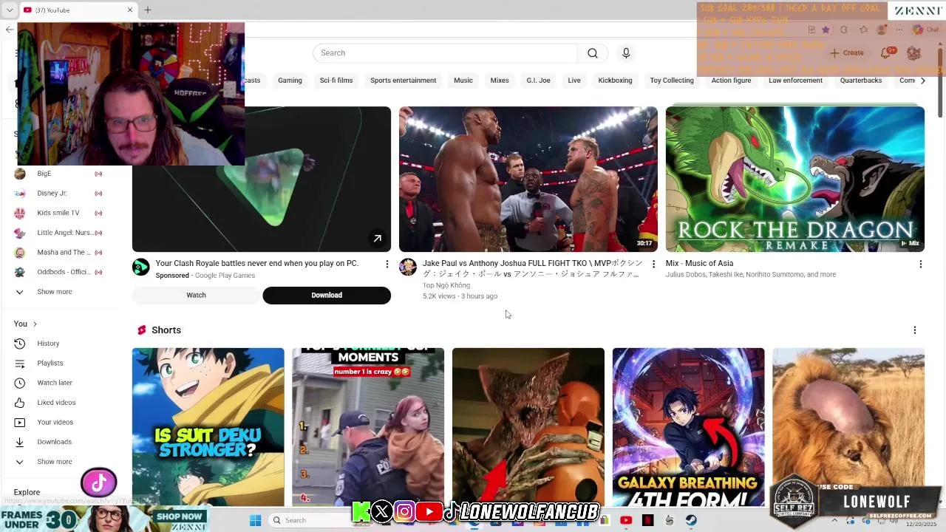This screenshot has width=946, height=532.
Task: Open the Is Suit Deku Stronger short
Action: (208, 426)
